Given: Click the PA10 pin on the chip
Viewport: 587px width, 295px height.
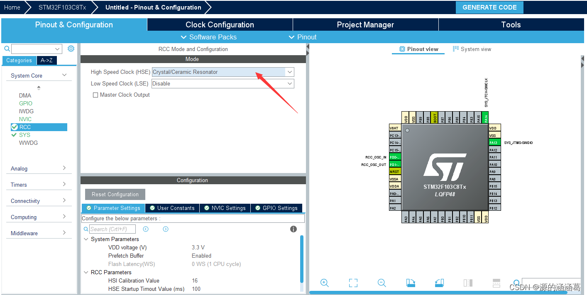Looking at the screenshot, I should [x=494, y=165].
